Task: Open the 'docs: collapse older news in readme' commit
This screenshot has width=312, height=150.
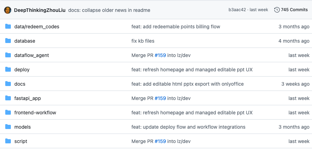Action: 109,10
